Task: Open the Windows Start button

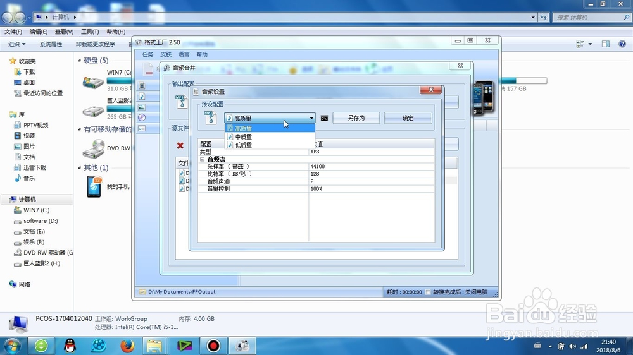Action: tap(11, 346)
